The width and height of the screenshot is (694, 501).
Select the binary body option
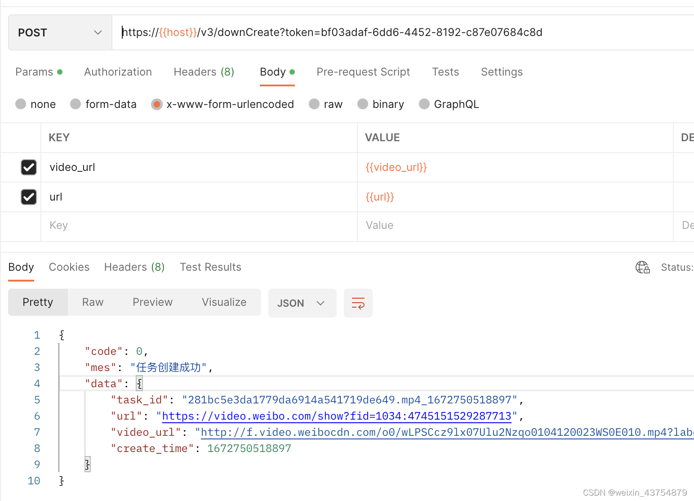coord(363,104)
